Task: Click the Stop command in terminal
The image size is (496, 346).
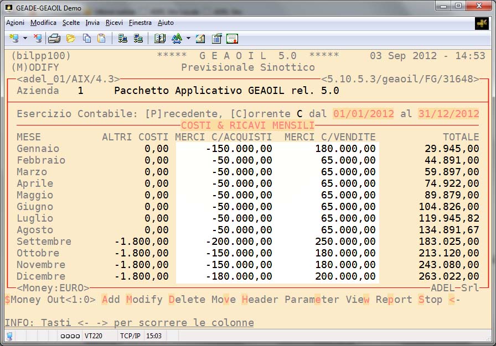Action: (430, 300)
